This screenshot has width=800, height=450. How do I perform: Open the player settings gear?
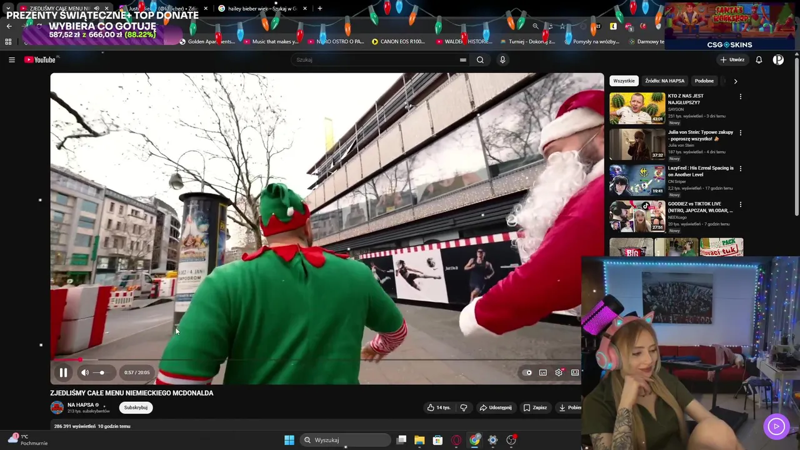coord(559,372)
